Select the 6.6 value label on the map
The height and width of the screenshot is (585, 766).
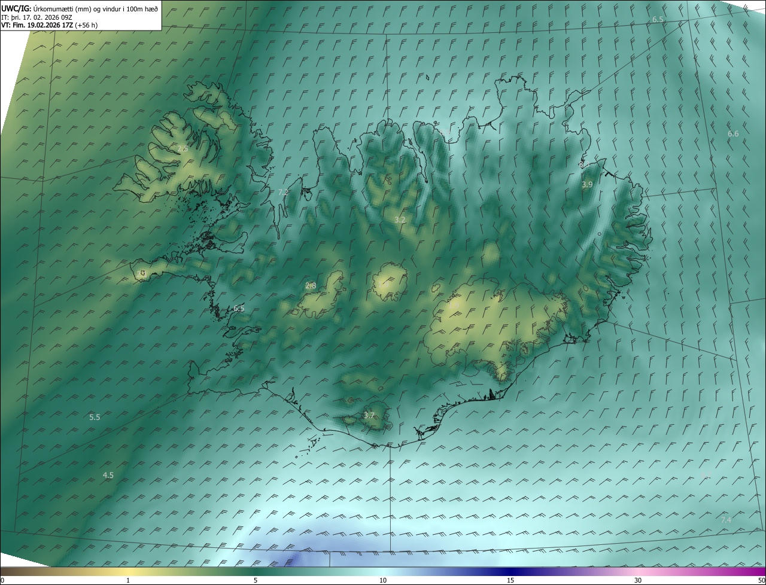pos(733,134)
